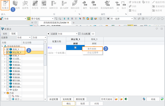Click the <添加一个新配置> cell
Image resolution: width=165 pixels, height=106 pixels.
click(57, 53)
